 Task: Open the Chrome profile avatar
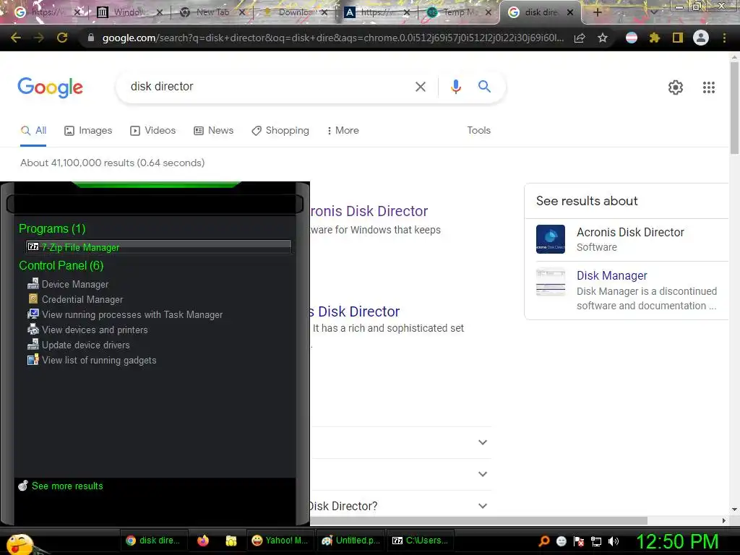tap(701, 38)
